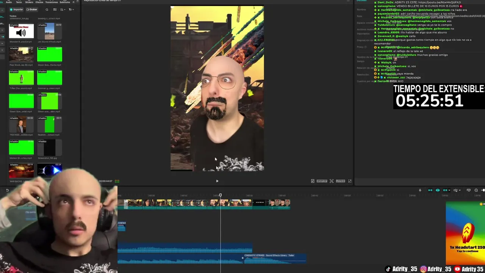Screen dimensions: 485x273
Task: Open the media filter dropdown
Action: coord(70,9)
